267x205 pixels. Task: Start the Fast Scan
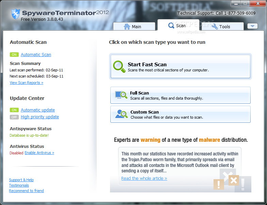(180, 67)
